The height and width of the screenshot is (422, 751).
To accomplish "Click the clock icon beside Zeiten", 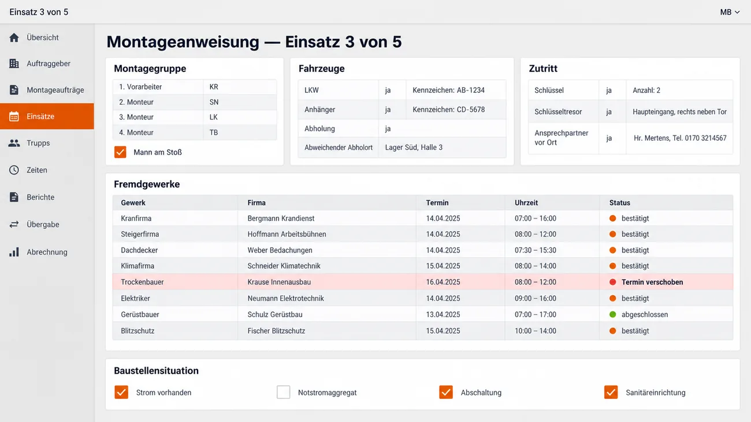I will click(x=14, y=170).
